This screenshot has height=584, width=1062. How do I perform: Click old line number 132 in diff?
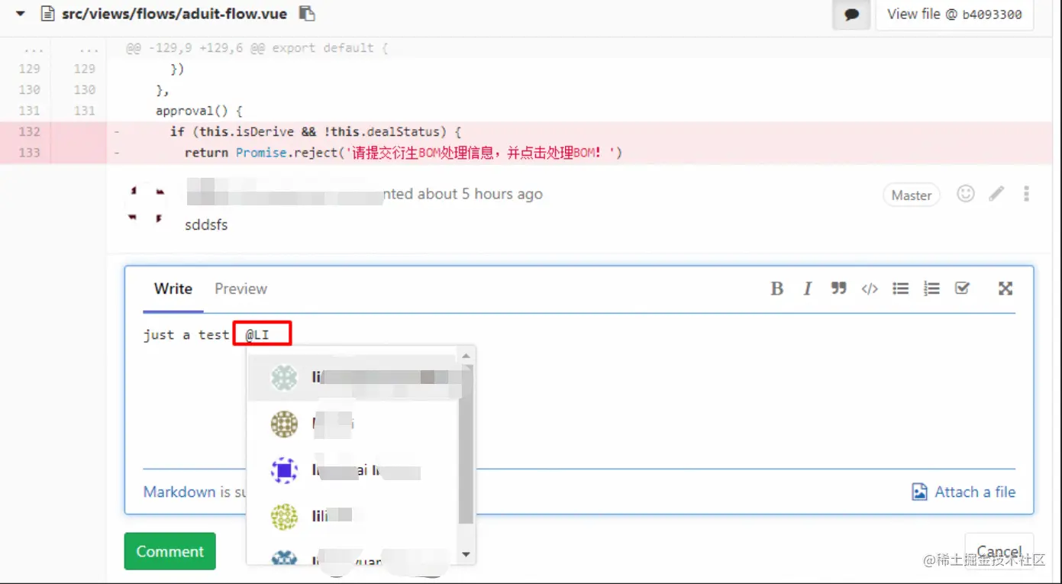[x=29, y=131]
